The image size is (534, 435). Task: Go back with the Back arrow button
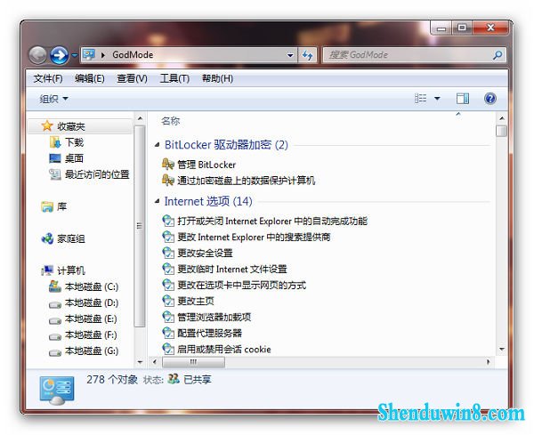pos(37,55)
